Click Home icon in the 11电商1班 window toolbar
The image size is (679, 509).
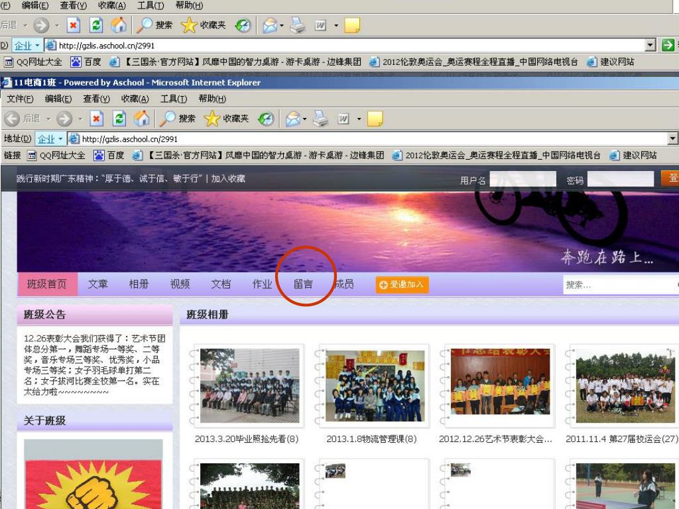pyautogui.click(x=142, y=119)
